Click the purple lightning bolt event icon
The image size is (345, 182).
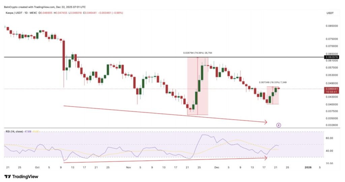tap(279, 125)
